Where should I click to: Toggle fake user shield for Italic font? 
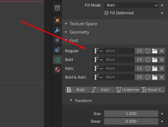[x=148, y=68]
